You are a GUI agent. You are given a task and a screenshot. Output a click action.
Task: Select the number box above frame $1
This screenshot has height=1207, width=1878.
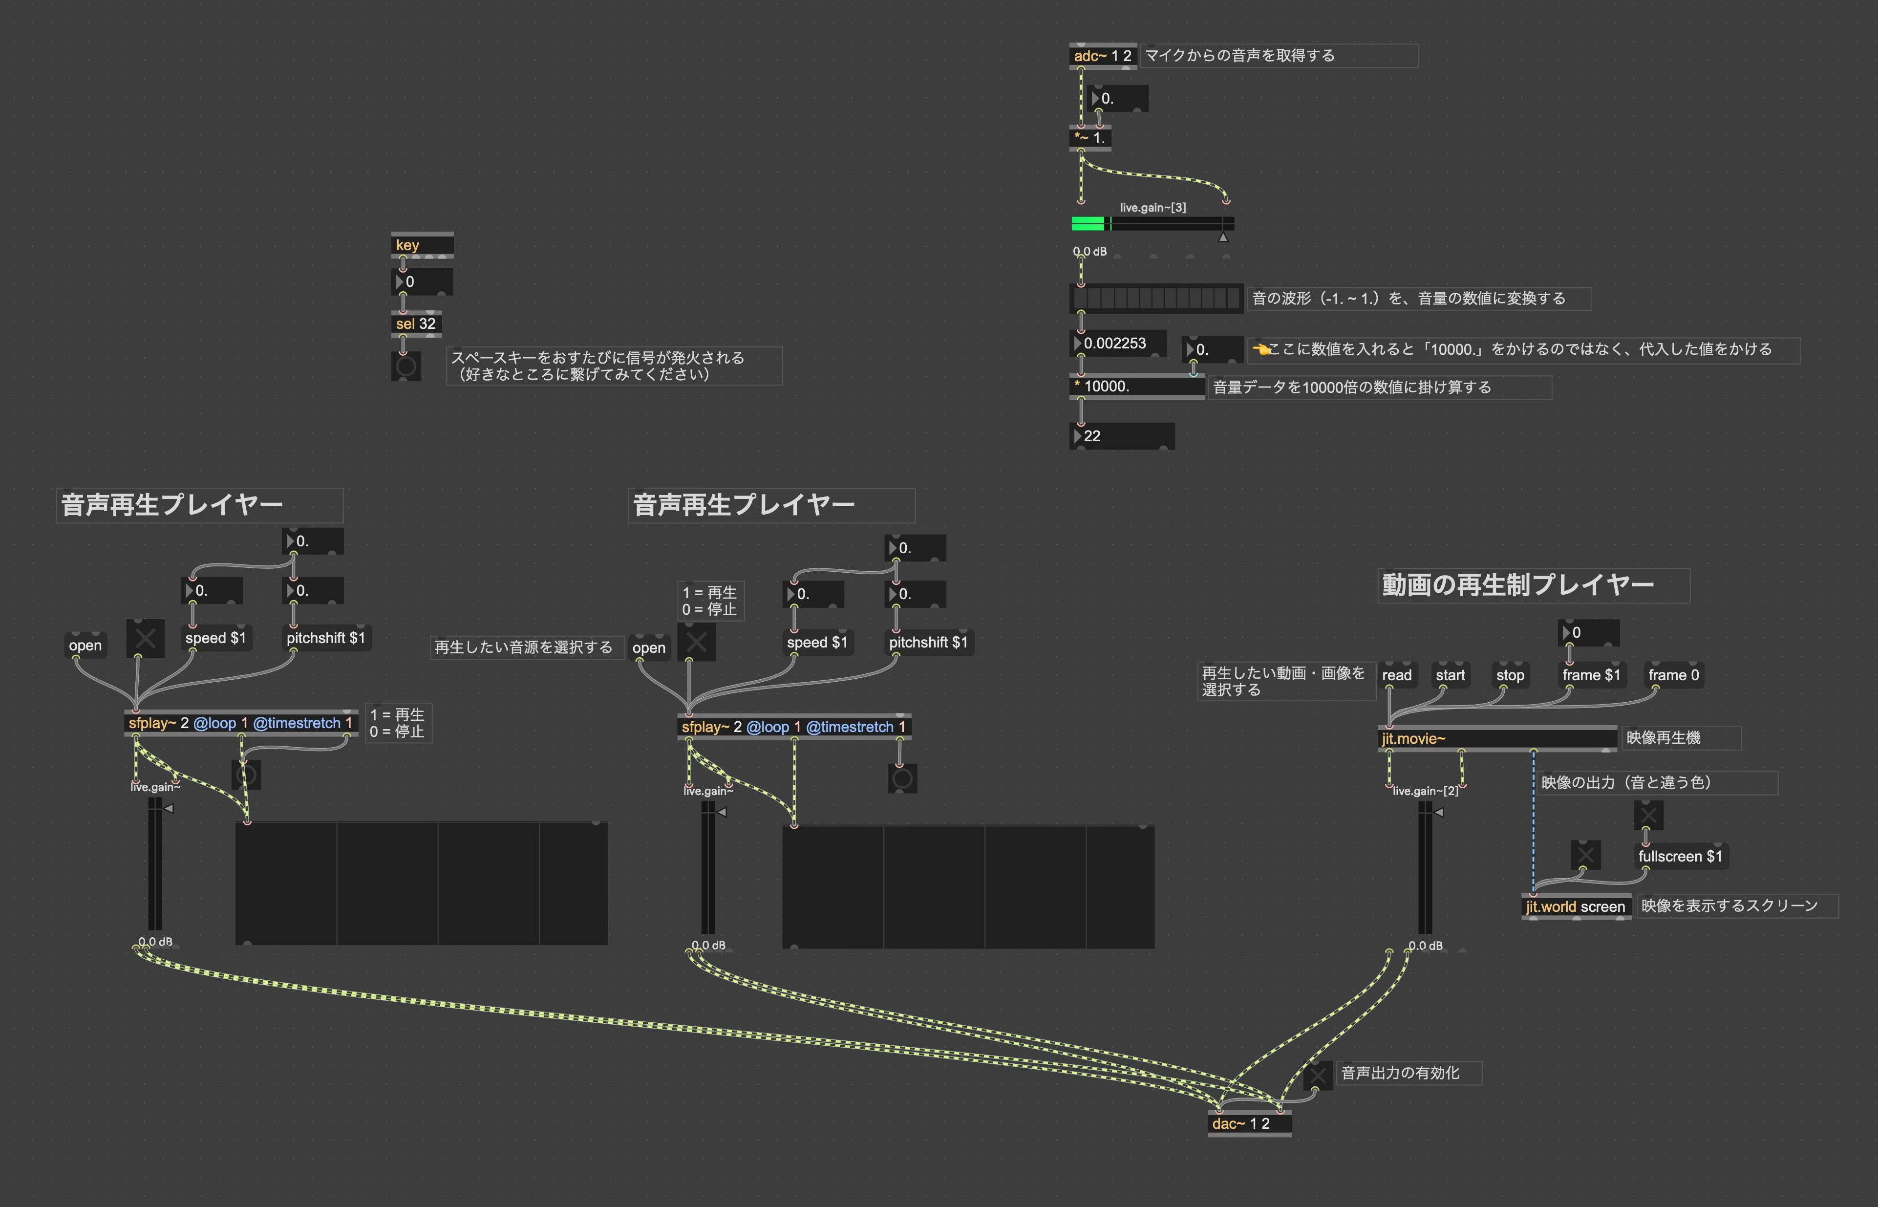(x=1589, y=633)
